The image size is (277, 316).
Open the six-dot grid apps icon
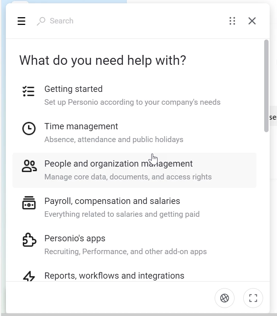[x=232, y=21]
